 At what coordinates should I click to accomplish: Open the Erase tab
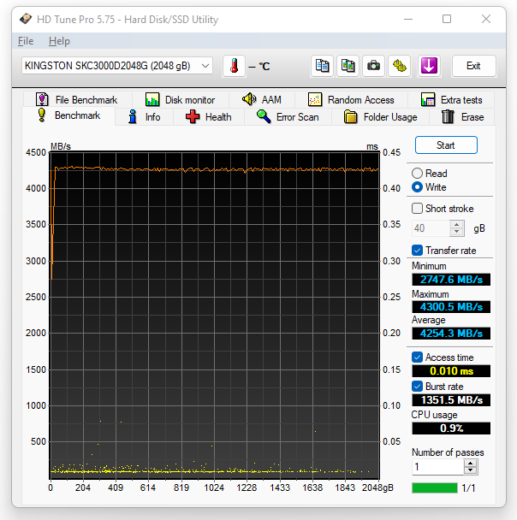coord(462,117)
